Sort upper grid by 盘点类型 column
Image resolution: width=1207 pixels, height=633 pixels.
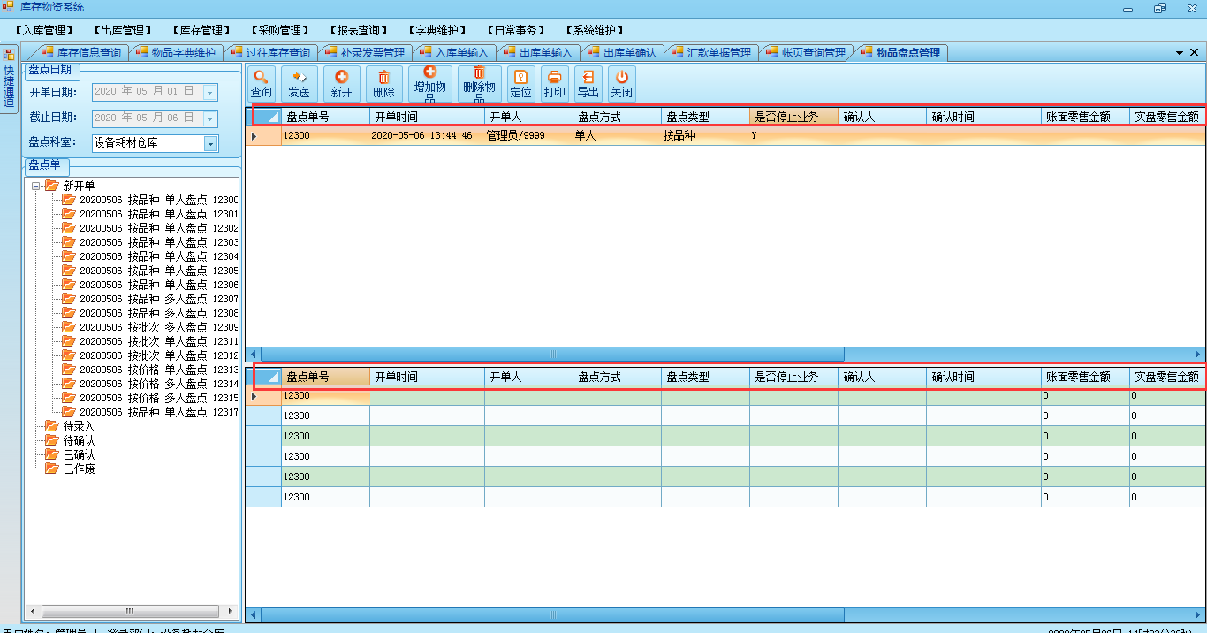(x=705, y=117)
